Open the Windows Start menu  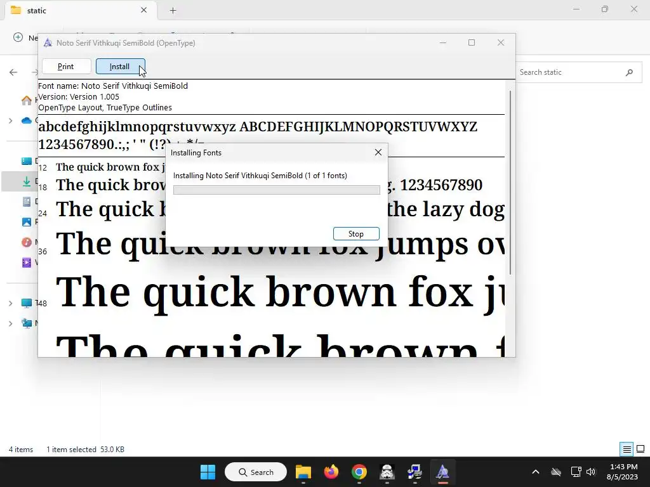click(208, 472)
